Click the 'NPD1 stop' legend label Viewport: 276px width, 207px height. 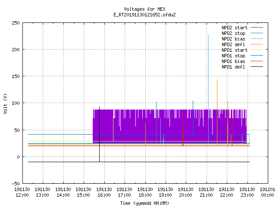233,56
